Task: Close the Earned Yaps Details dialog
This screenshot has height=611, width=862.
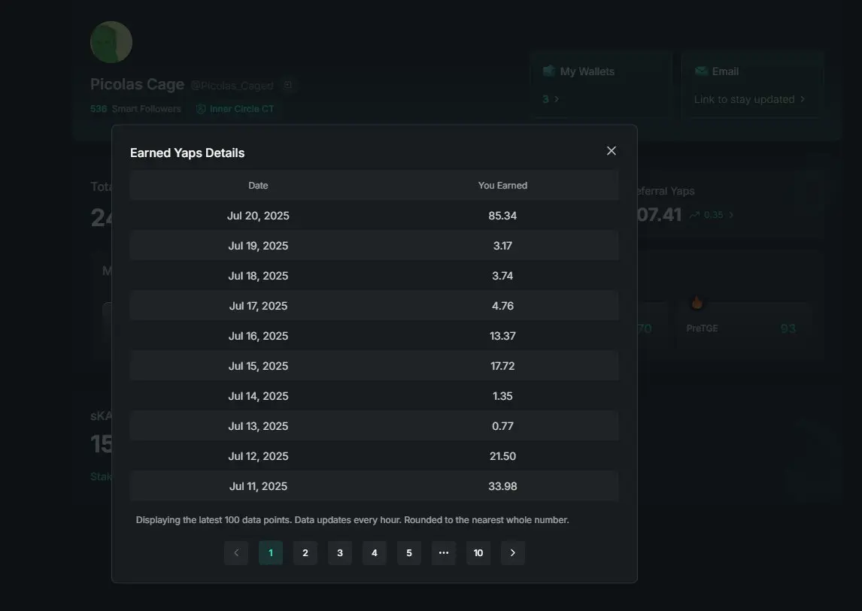Action: click(611, 150)
